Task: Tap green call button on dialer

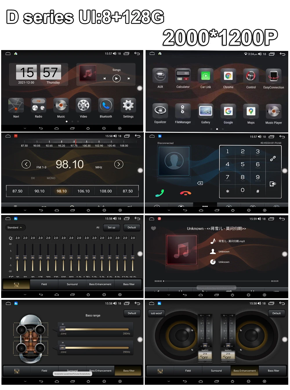Action: click(x=160, y=193)
